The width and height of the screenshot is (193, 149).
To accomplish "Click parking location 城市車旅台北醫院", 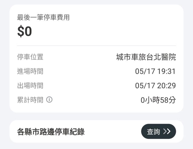I will pyautogui.click(x=146, y=57).
